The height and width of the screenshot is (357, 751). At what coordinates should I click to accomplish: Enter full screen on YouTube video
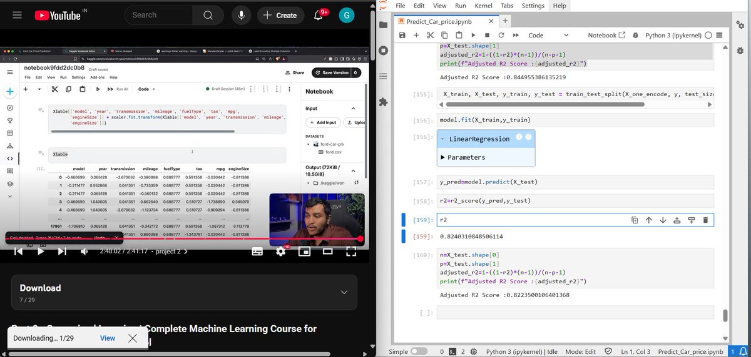(350, 252)
